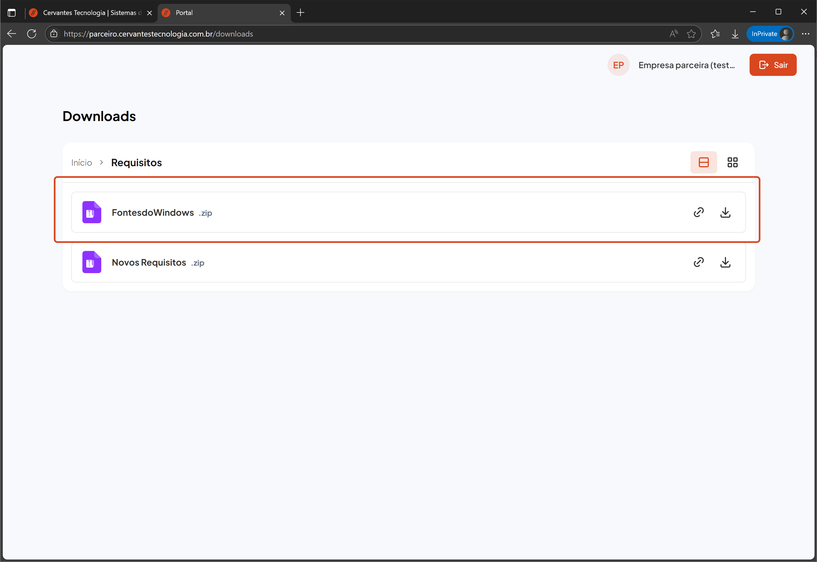
Task: Add this page to favorites
Action: [x=691, y=34]
